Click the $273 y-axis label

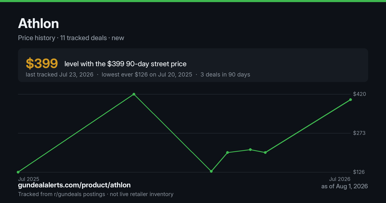pyautogui.click(x=359, y=133)
